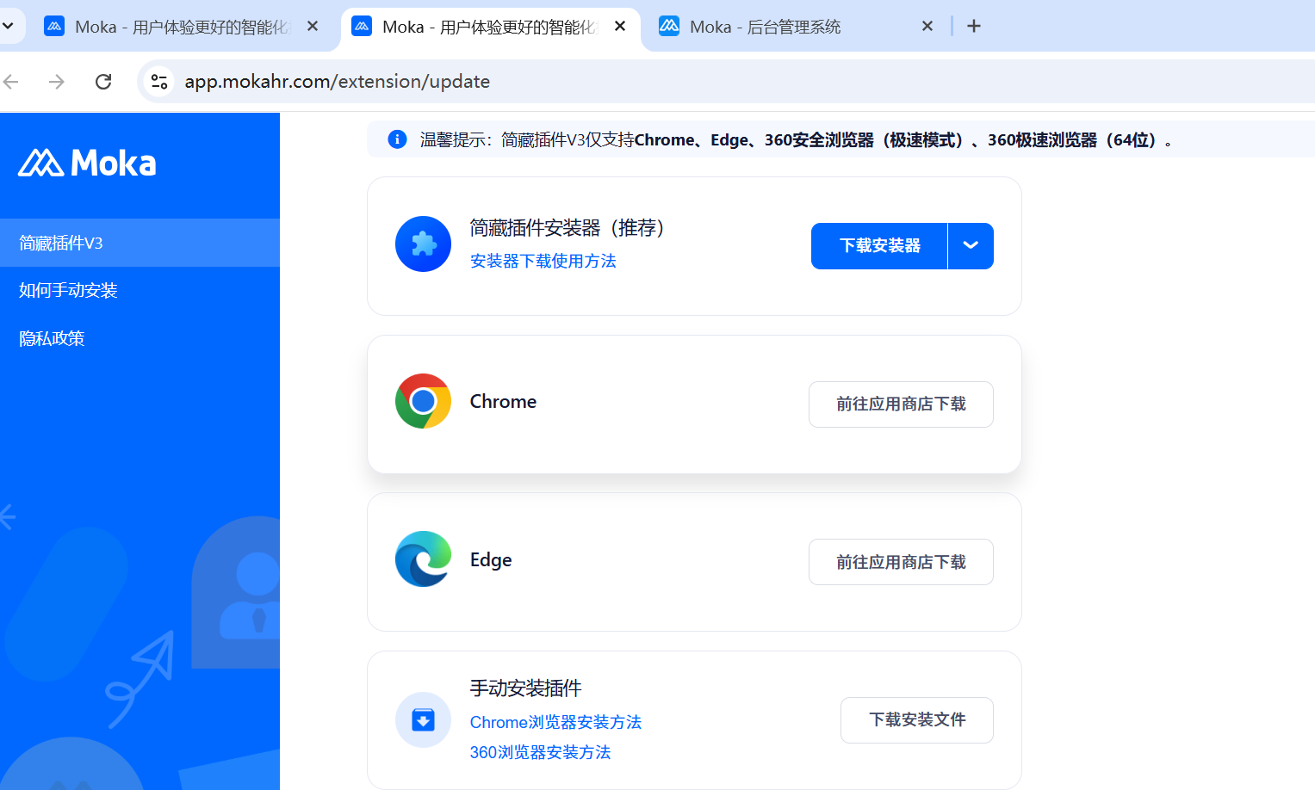Click the 手动安装插件 heading
Viewport: 1315px width, 790px height.
coord(526,688)
